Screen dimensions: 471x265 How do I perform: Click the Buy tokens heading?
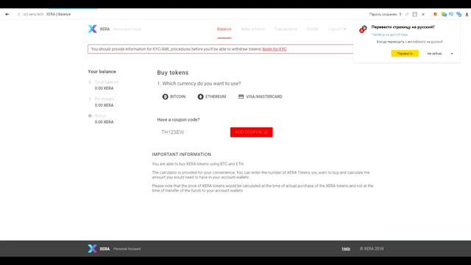[x=173, y=73]
